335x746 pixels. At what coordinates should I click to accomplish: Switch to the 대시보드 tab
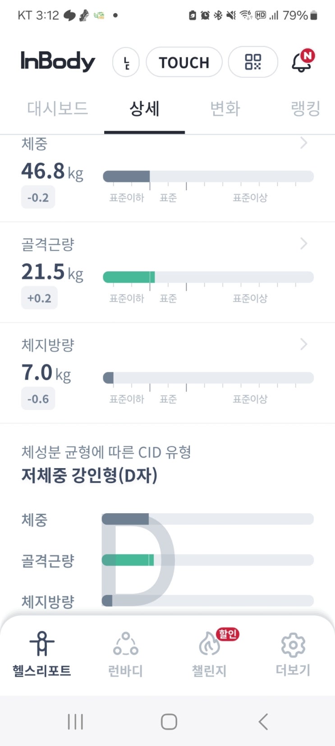pyautogui.click(x=57, y=109)
